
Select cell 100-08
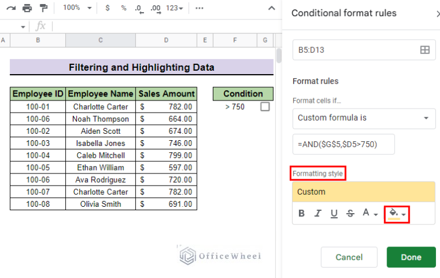(x=38, y=204)
